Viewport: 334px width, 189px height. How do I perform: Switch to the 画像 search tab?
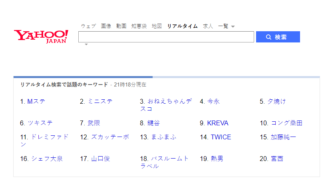106,26
